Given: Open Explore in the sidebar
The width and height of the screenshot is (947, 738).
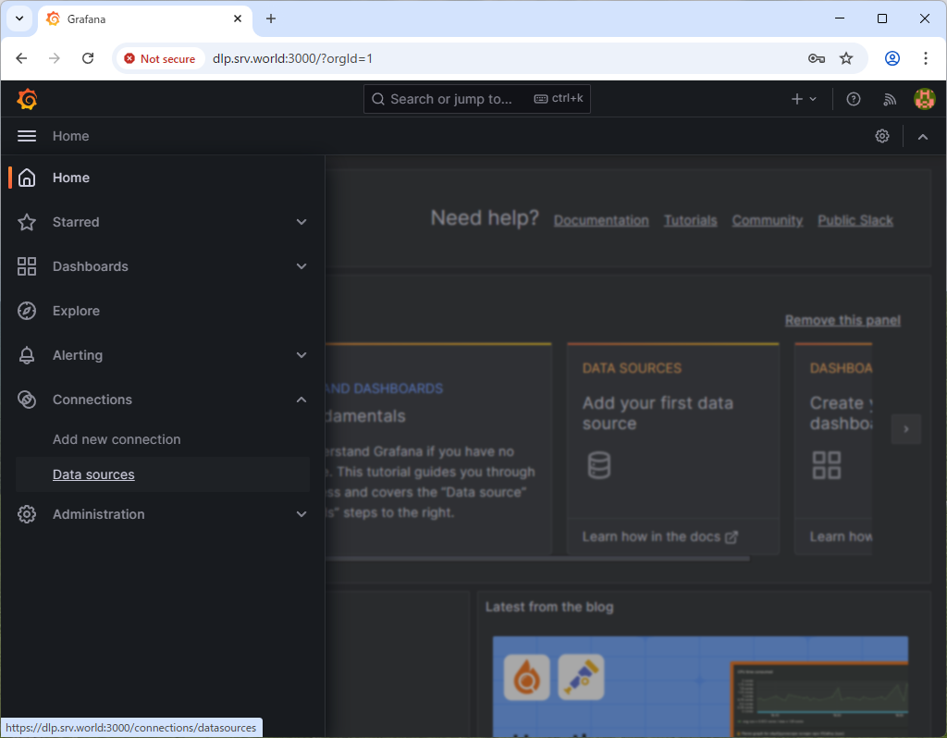Looking at the screenshot, I should [76, 311].
